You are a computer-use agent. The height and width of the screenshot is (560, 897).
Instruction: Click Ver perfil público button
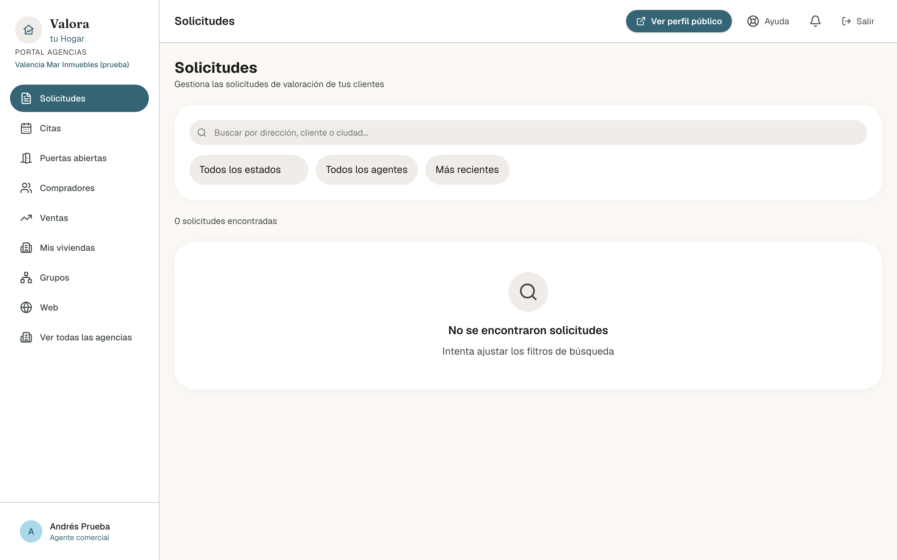679,21
